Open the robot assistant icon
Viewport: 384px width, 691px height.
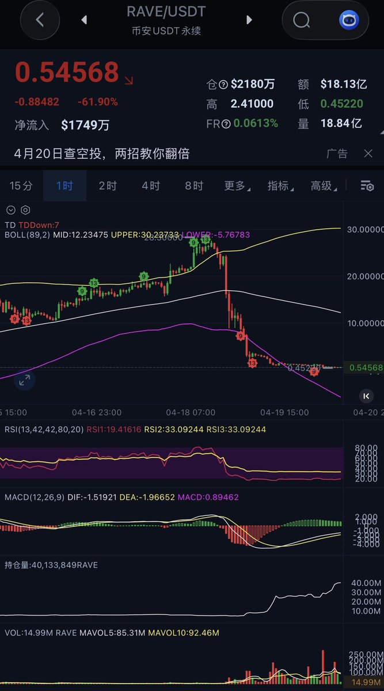pos(348,21)
